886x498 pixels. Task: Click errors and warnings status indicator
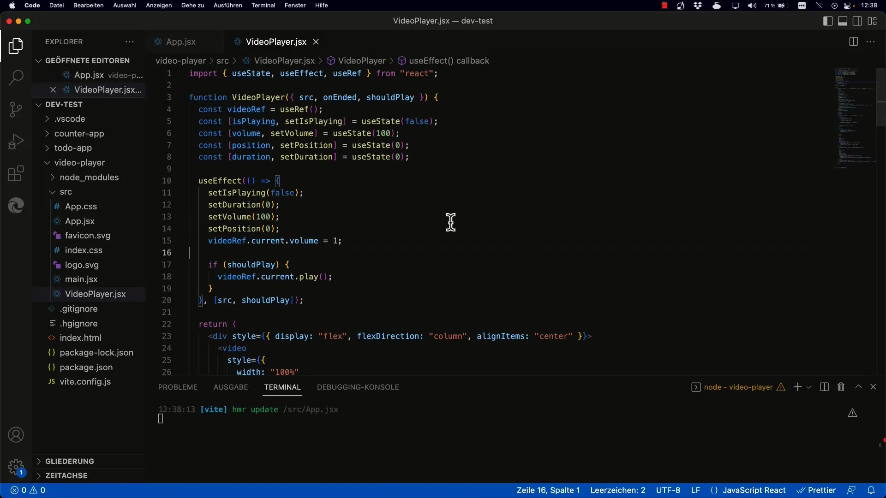tap(28, 490)
